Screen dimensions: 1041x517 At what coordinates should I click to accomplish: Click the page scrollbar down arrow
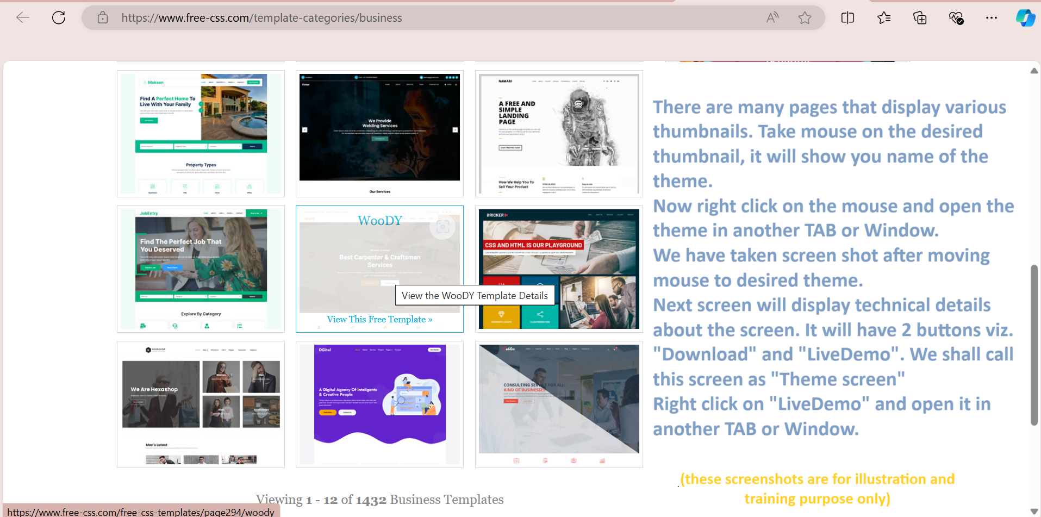coord(1034,511)
